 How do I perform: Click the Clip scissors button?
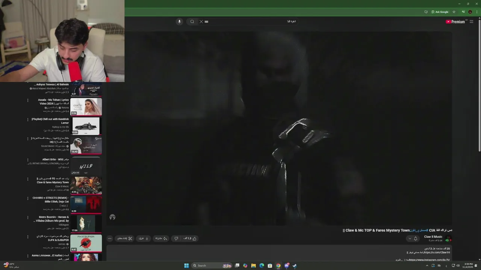tap(125, 238)
